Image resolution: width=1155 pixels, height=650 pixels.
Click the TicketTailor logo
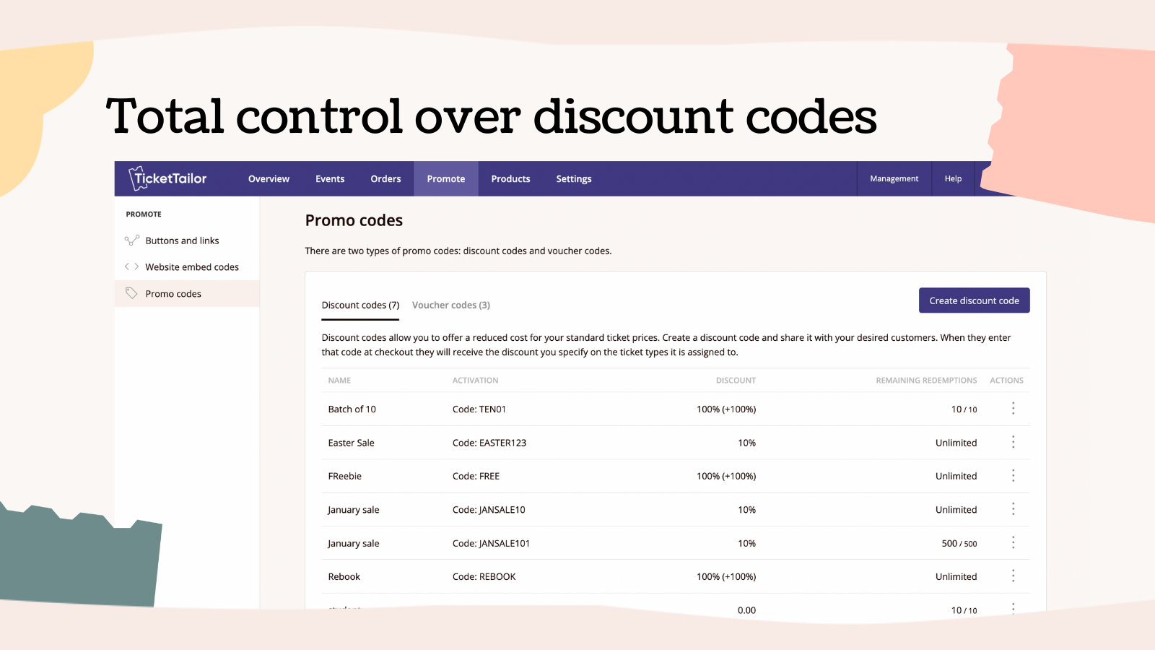pos(167,178)
